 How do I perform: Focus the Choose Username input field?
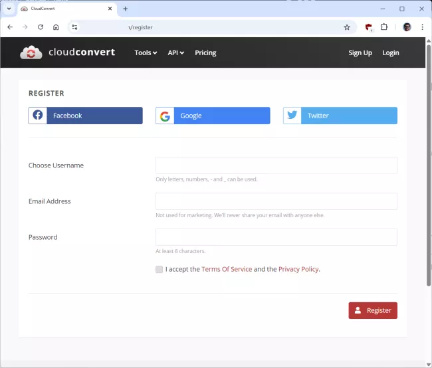pyautogui.click(x=276, y=165)
